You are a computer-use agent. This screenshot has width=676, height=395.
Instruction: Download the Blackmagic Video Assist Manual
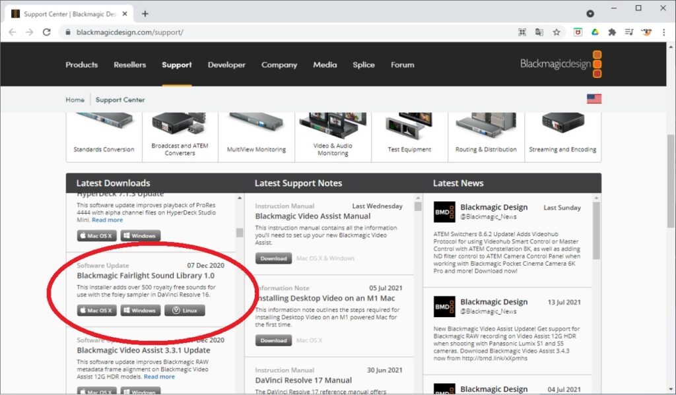click(273, 258)
